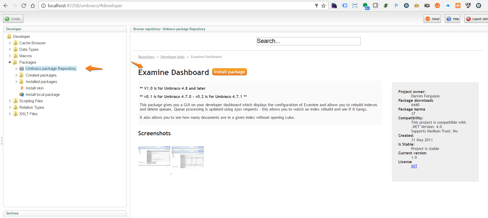
Task: Open the Help button
Action: click(453, 19)
